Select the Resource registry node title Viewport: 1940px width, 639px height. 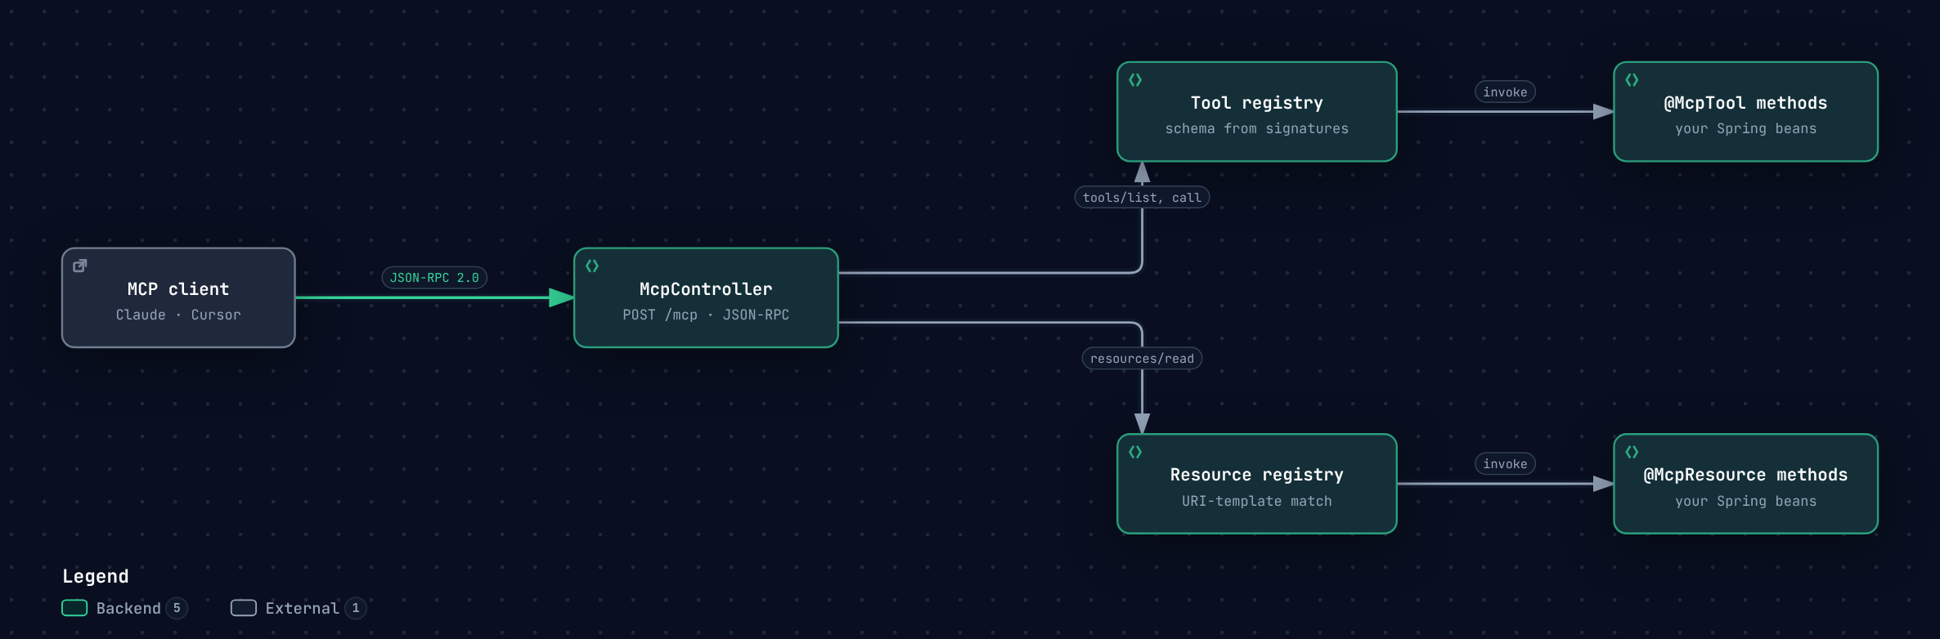click(x=1257, y=475)
